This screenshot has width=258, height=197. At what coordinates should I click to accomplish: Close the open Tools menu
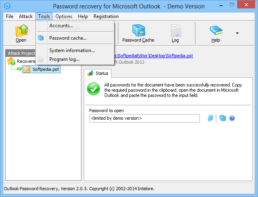tap(44, 16)
